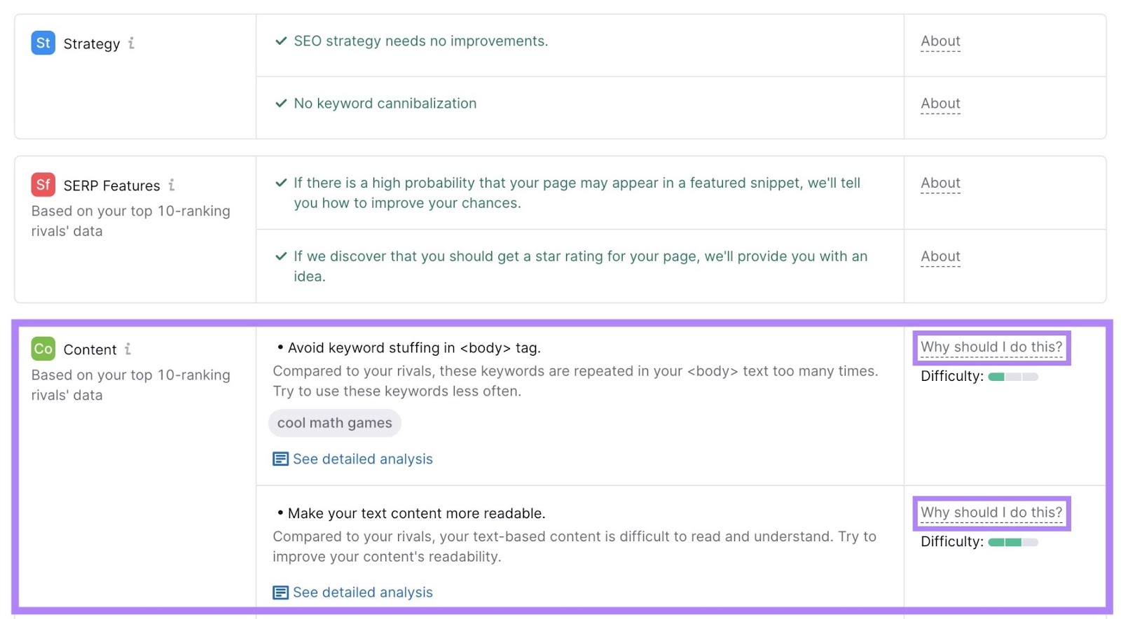1121x619 pixels.
Task: Click the document icon before readability analysis
Action: click(280, 592)
